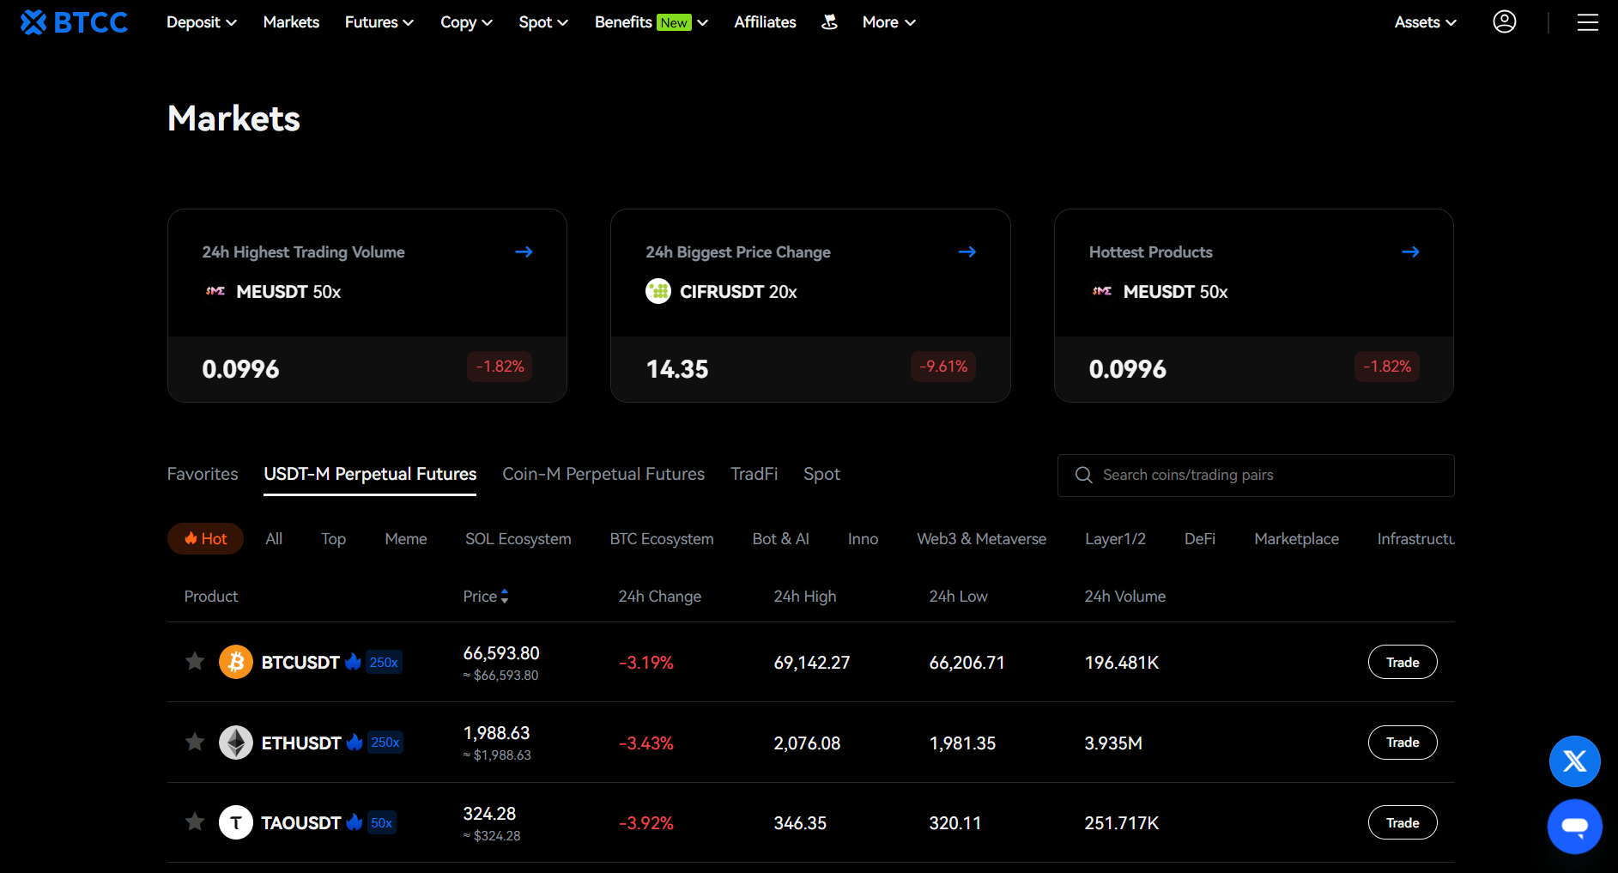This screenshot has height=873, width=1618.
Task: Expand the Futures dropdown menu
Action: pos(379,22)
